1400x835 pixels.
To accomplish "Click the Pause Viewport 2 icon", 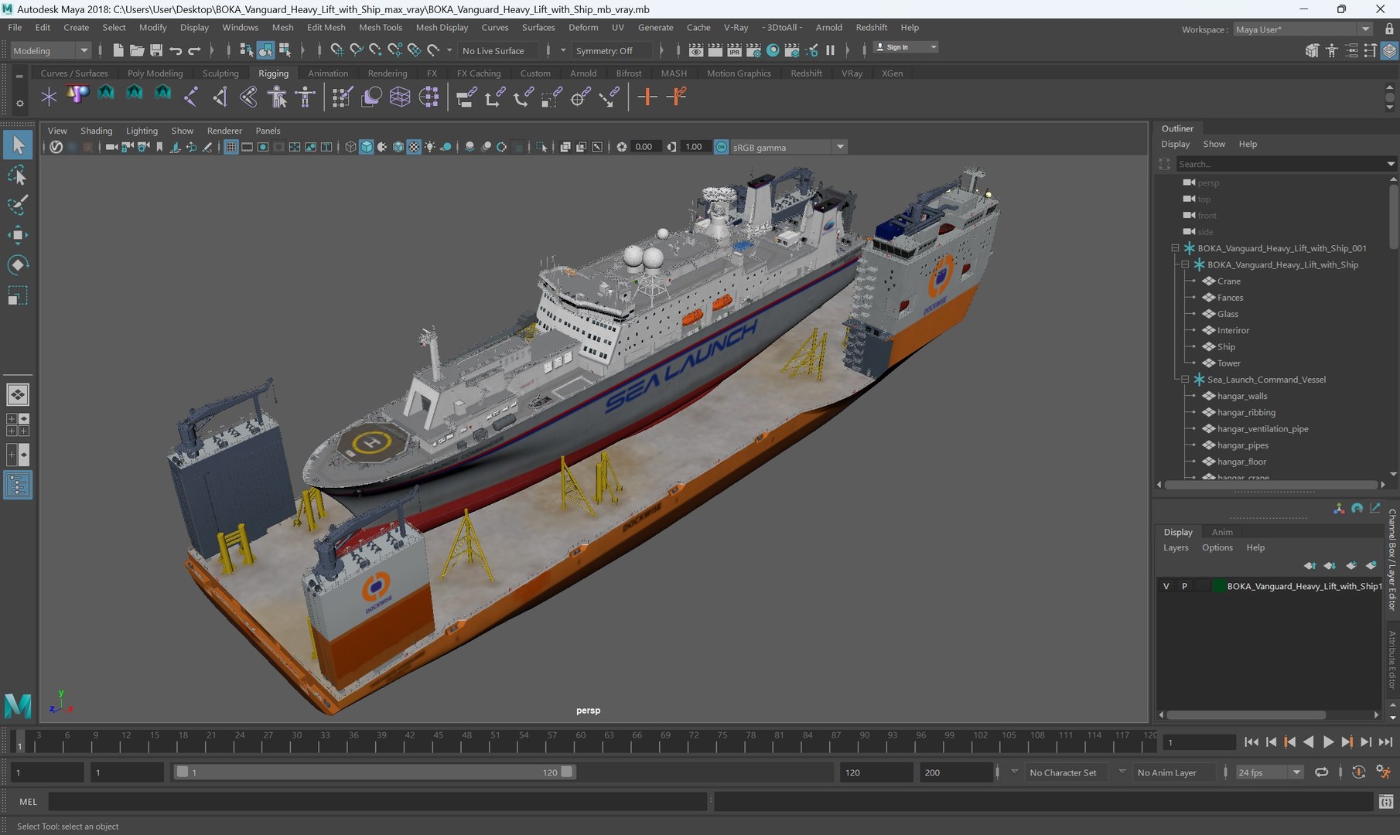I will (830, 50).
